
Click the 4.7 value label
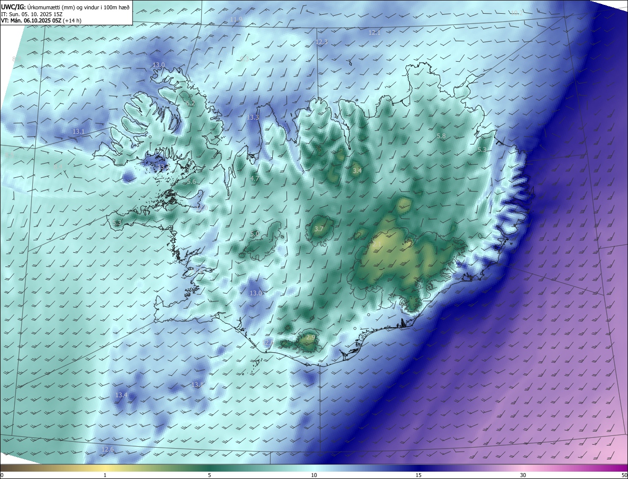(x=255, y=179)
